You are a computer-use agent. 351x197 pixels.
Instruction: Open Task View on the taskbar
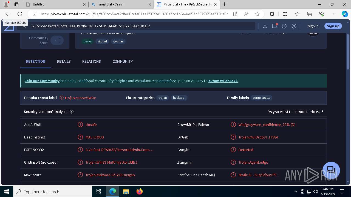(99, 192)
